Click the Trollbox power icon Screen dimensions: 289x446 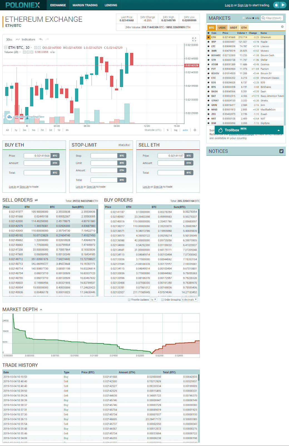click(221, 130)
